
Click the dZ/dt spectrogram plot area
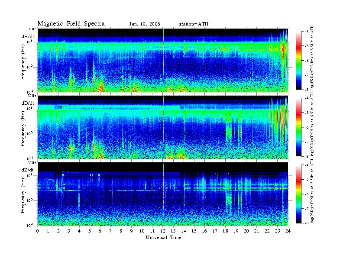(163, 194)
